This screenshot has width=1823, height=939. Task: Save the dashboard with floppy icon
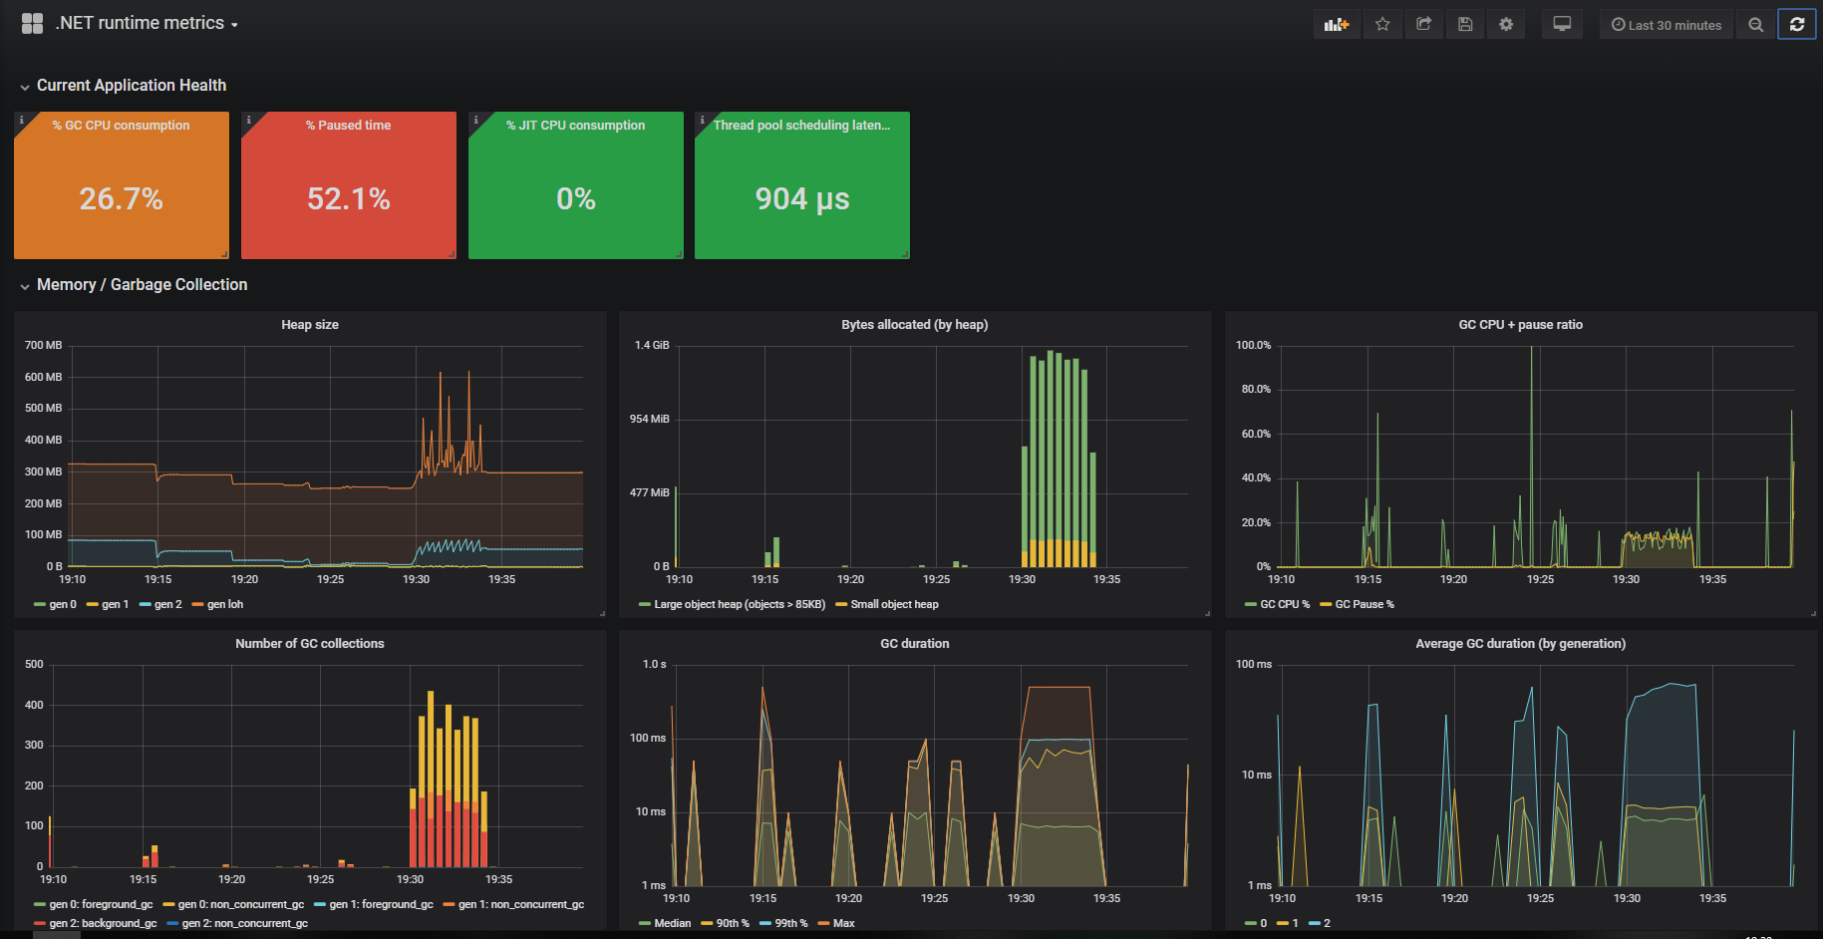pyautogui.click(x=1465, y=25)
